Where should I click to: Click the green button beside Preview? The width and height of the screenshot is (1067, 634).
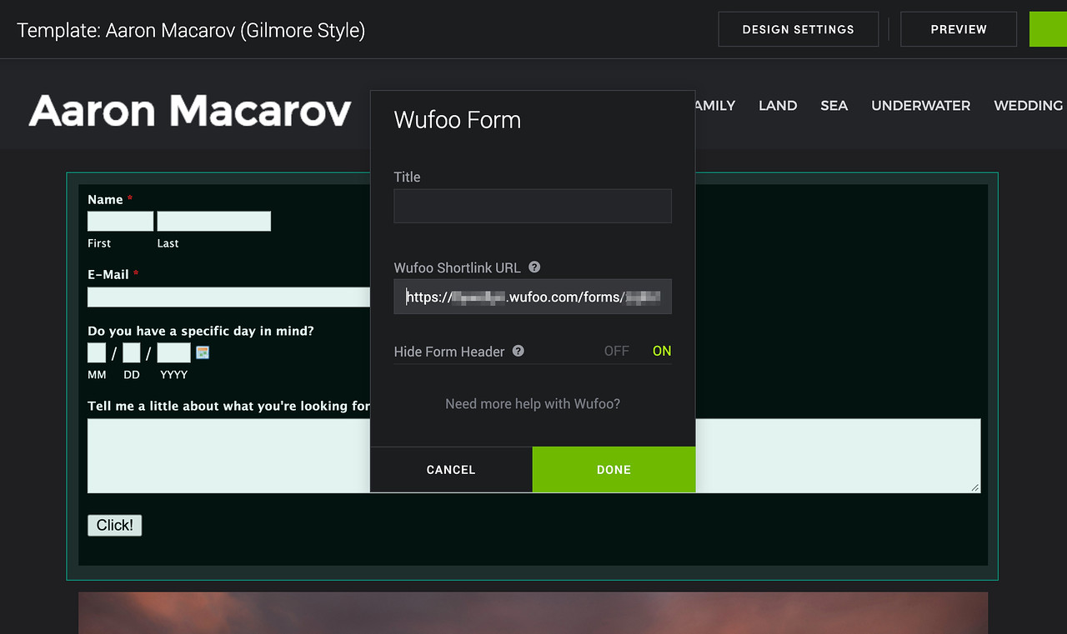click(1049, 29)
